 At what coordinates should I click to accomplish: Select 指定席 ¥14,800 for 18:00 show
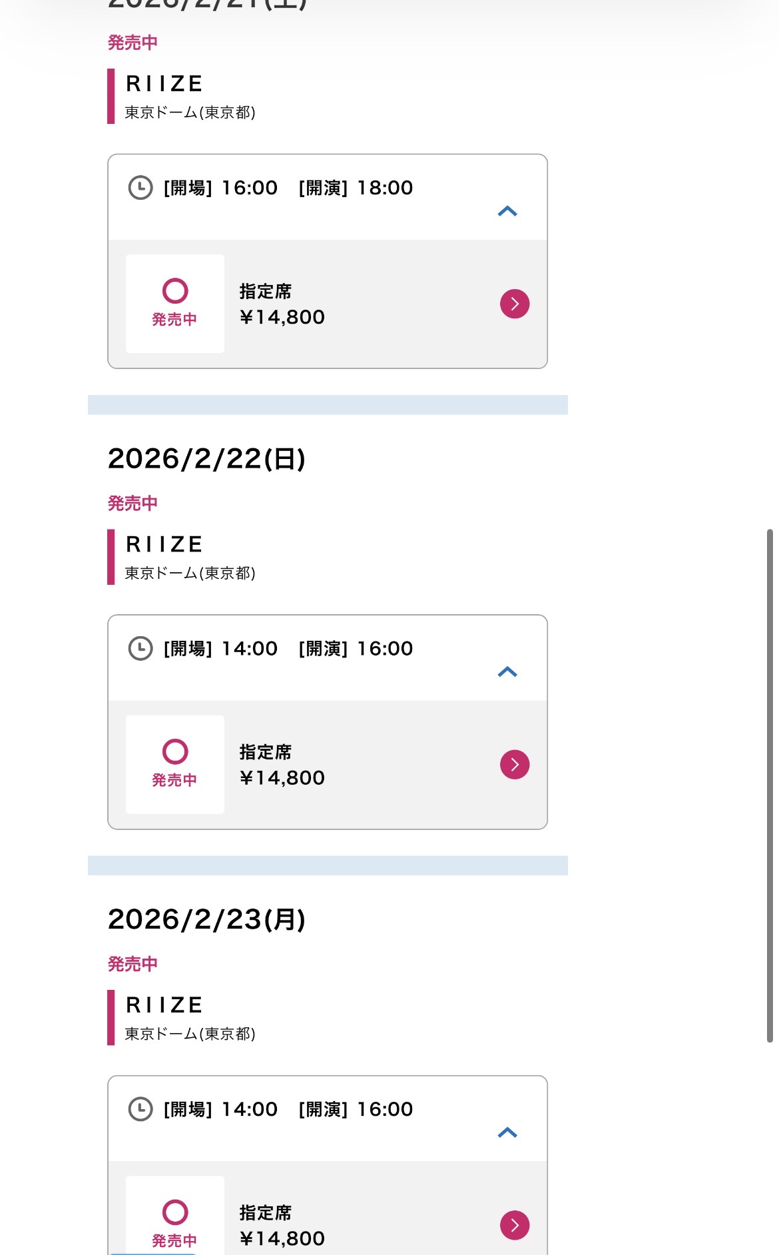tap(282, 304)
